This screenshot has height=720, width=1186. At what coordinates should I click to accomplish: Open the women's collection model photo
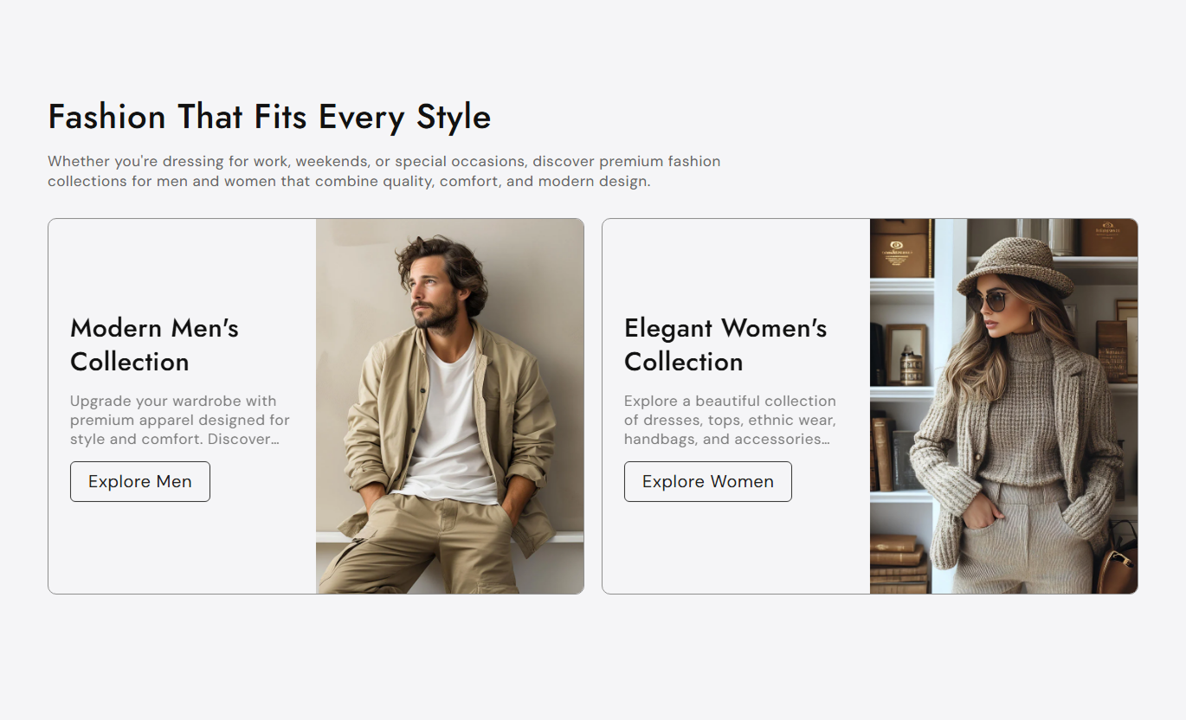[x=1004, y=406]
